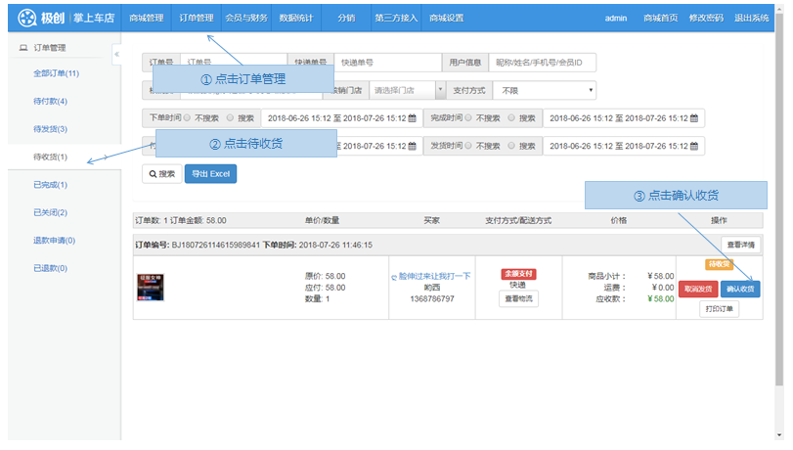Click the 查看物流 button
Viewport: 793px width, 450px height.
click(x=518, y=299)
